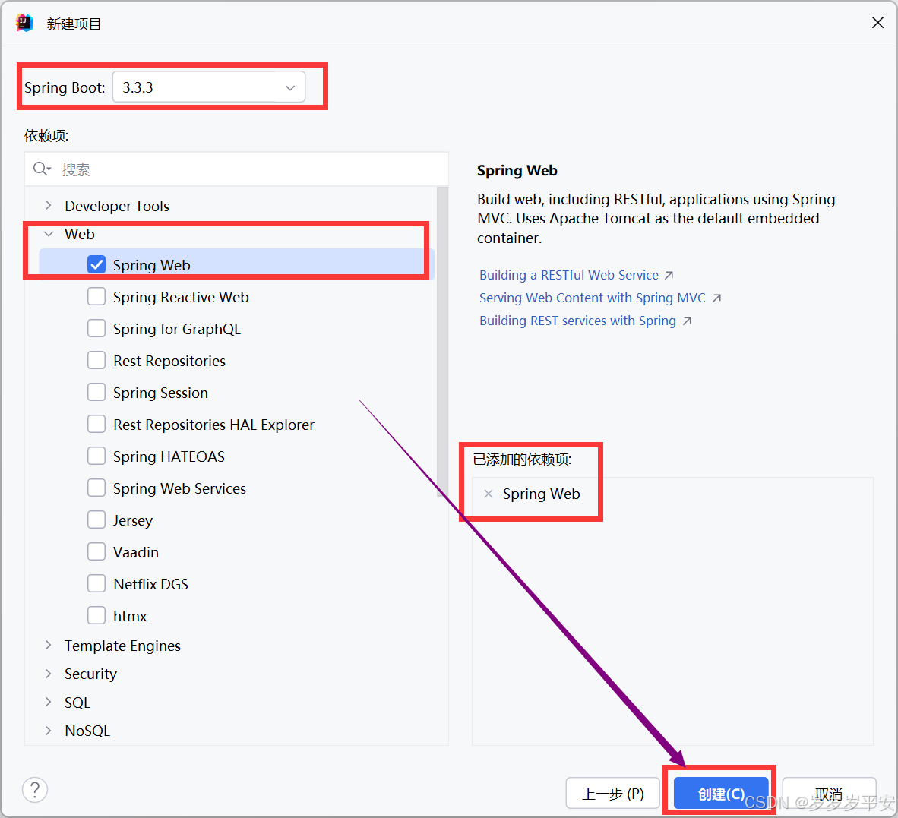Click the Vaadin label text
This screenshot has width=898, height=818.
pos(136,552)
